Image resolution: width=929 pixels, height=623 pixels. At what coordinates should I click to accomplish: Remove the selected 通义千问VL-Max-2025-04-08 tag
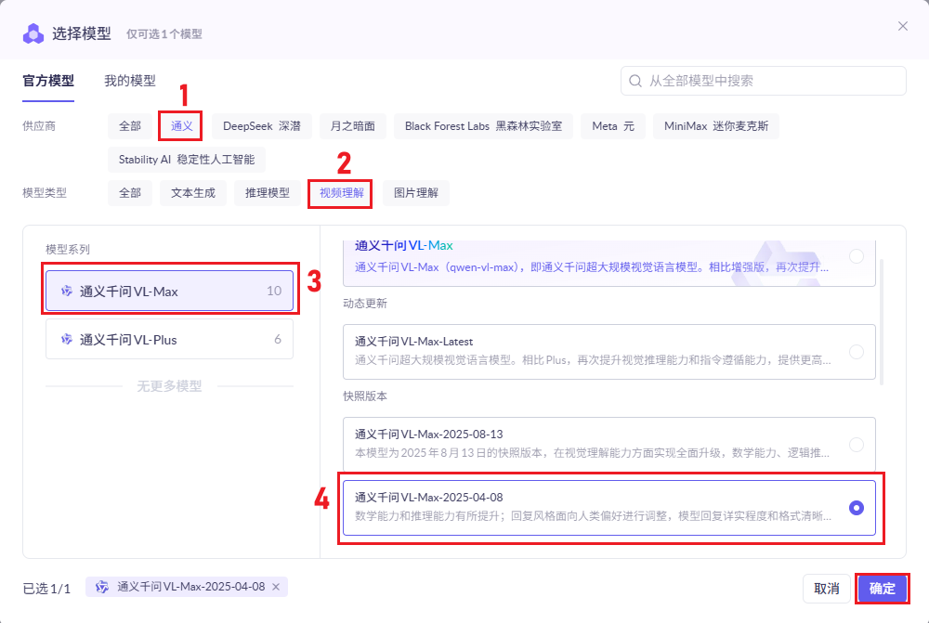click(275, 587)
